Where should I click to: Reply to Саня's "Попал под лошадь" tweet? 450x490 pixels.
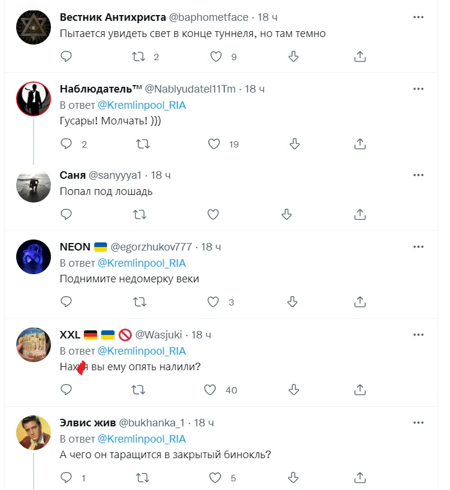[x=66, y=214]
